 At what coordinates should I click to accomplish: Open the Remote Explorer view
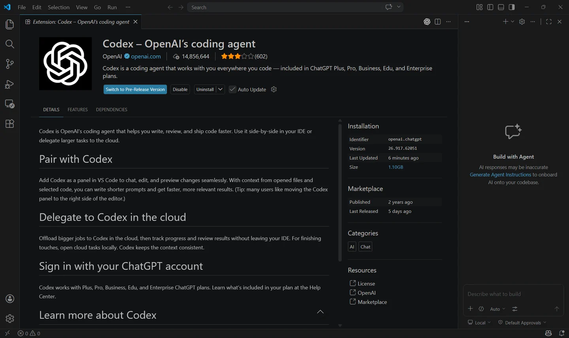tap(10, 104)
